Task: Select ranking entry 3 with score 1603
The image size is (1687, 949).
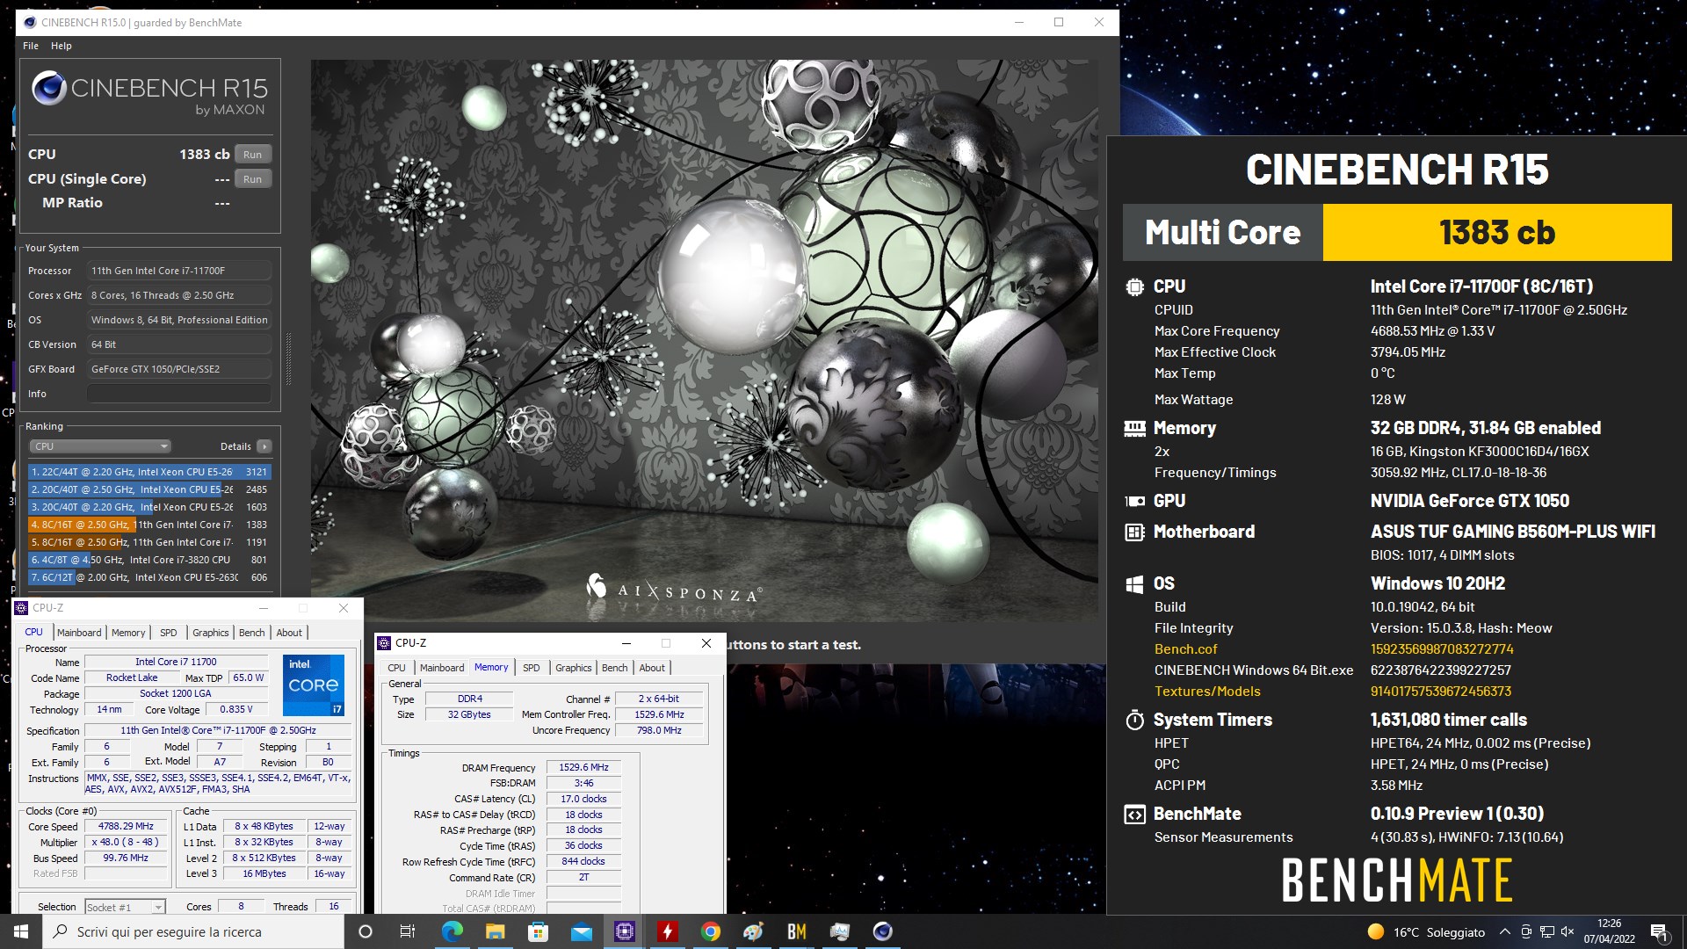Action: tap(150, 507)
